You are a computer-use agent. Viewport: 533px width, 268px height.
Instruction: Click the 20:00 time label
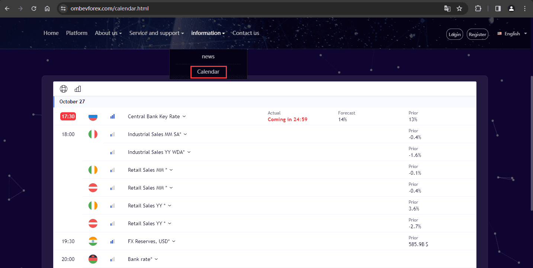pyautogui.click(x=68, y=259)
